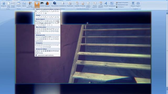Select the parallelogram in Βασικά σχήματα

(40, 21)
